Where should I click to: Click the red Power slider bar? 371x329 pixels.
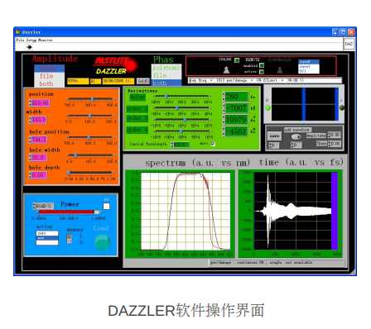point(66,212)
